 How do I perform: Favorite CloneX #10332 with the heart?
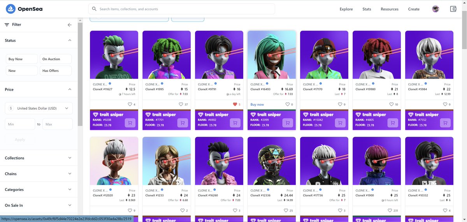pyautogui.click(x=445, y=210)
